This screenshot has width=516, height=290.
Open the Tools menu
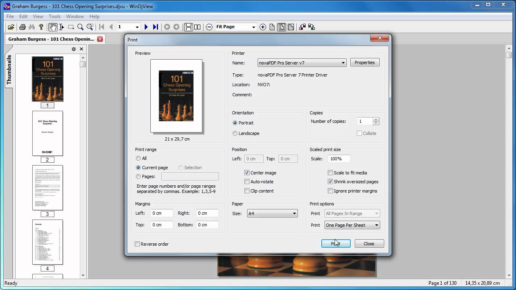(54, 17)
